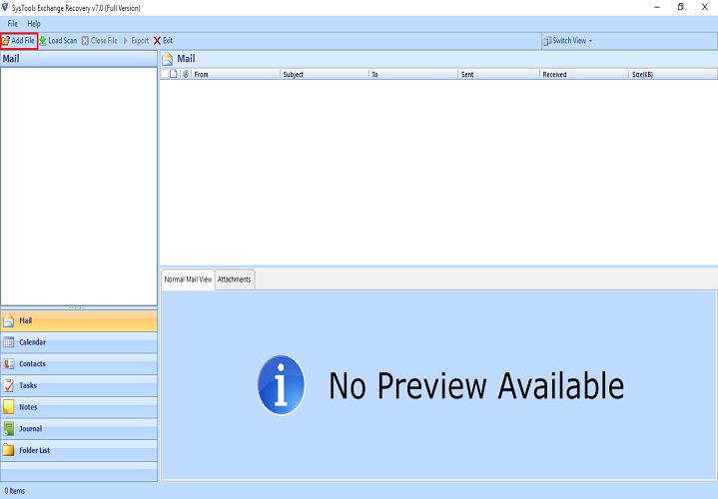Click the '0 Items' status bar text
Viewport: 718px width, 499px height.
[x=15, y=491]
